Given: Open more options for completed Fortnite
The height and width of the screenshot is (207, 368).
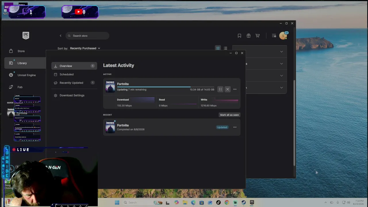Looking at the screenshot, I should pyautogui.click(x=235, y=127).
